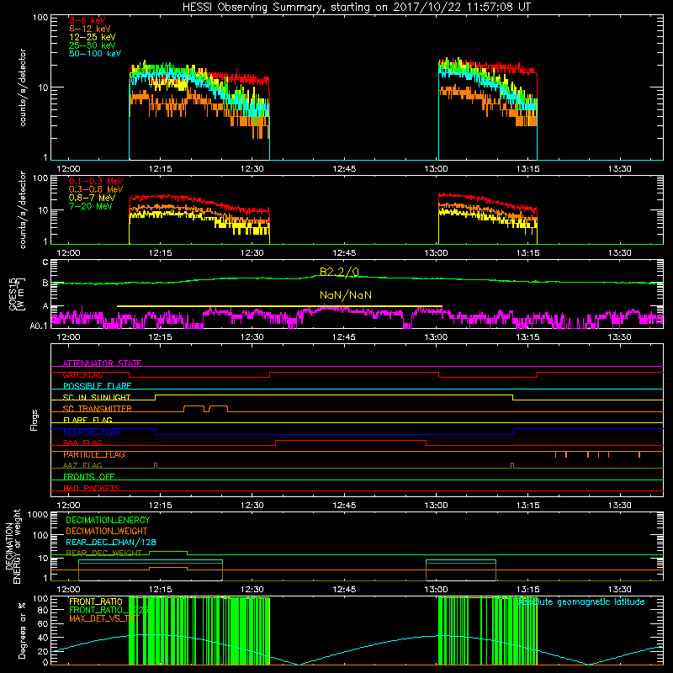
Task: Click the 12-25 keV legend label
Action: point(93,37)
